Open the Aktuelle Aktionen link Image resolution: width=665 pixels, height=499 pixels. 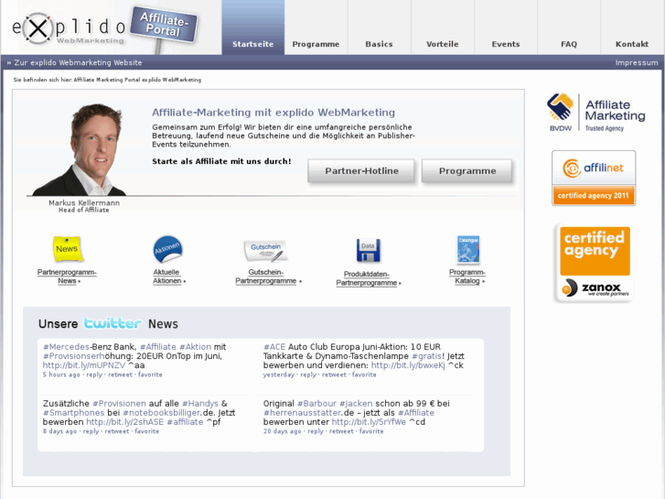click(169, 277)
